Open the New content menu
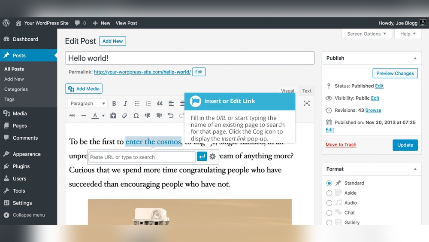The image size is (429, 242). pyautogui.click(x=102, y=23)
